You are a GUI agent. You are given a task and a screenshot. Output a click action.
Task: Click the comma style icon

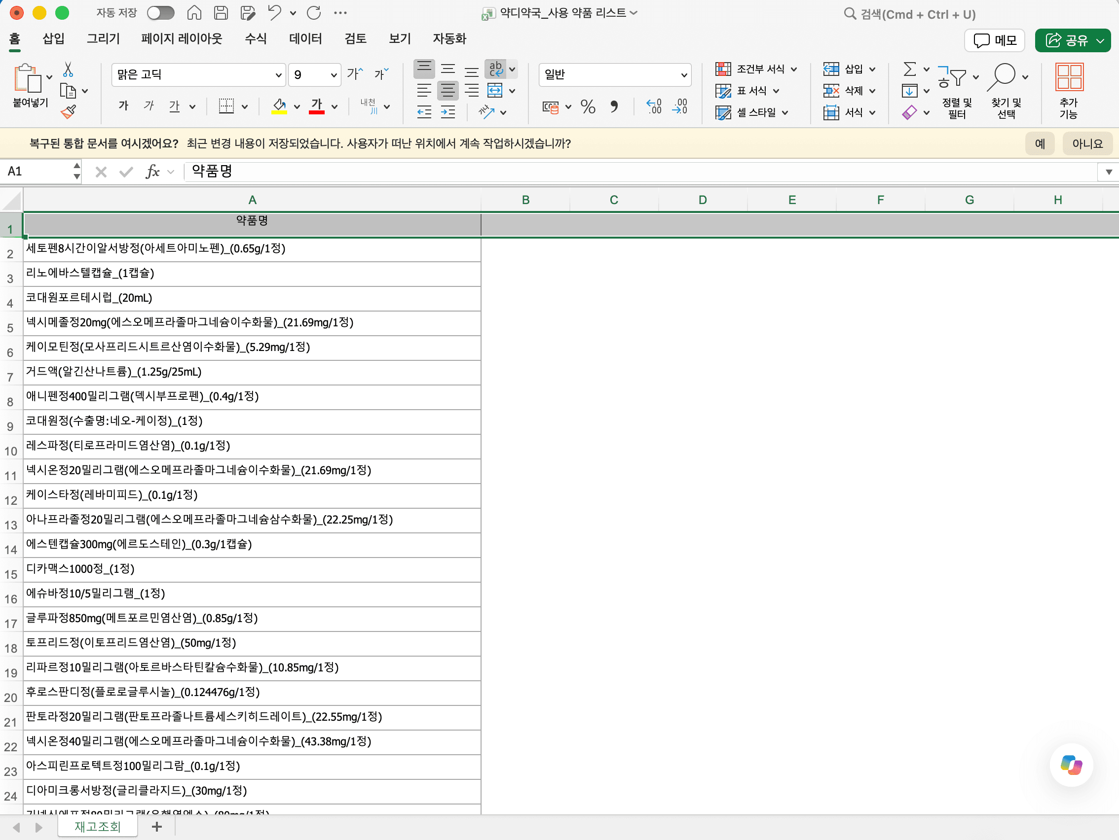point(614,106)
